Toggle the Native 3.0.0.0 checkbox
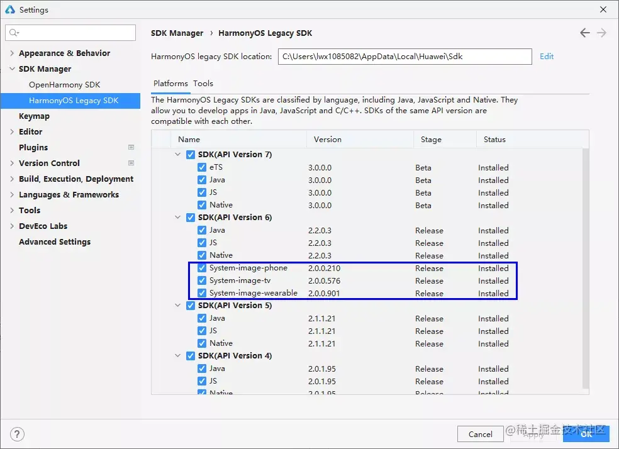The height and width of the screenshot is (449, 619). [x=202, y=205]
